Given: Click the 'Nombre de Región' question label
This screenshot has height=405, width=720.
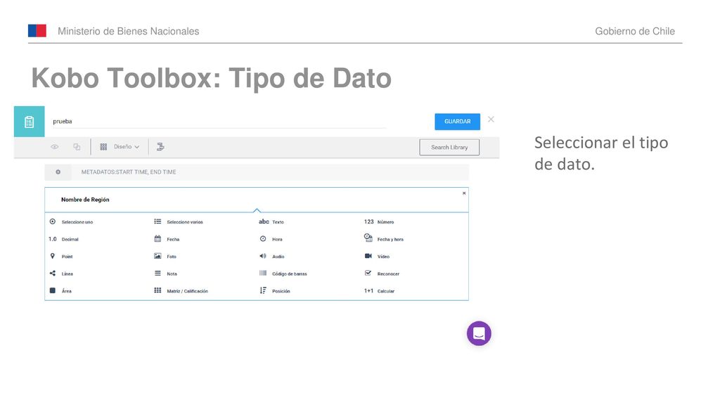Looking at the screenshot, I should coord(85,200).
